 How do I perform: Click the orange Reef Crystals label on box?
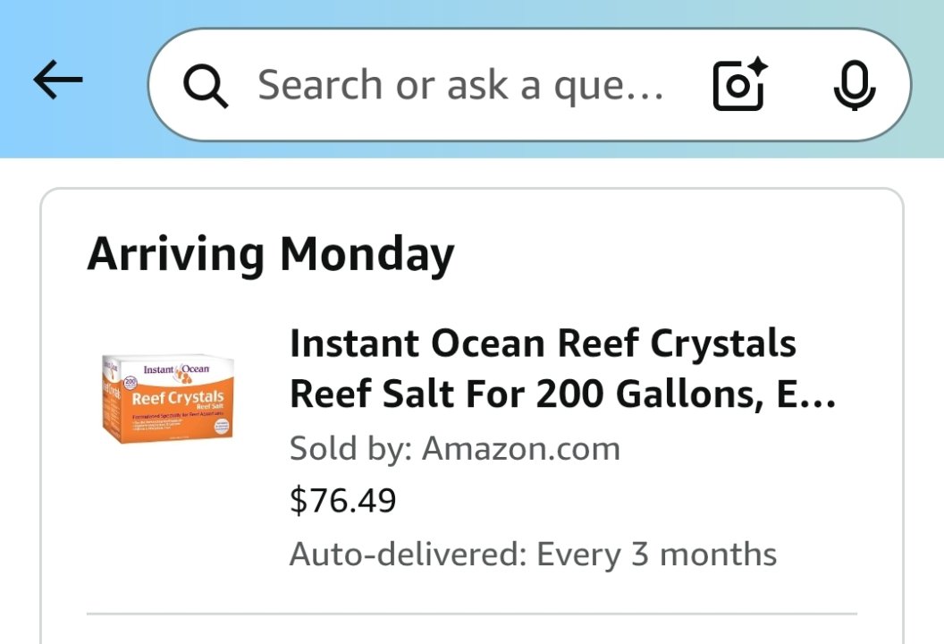[x=177, y=398]
